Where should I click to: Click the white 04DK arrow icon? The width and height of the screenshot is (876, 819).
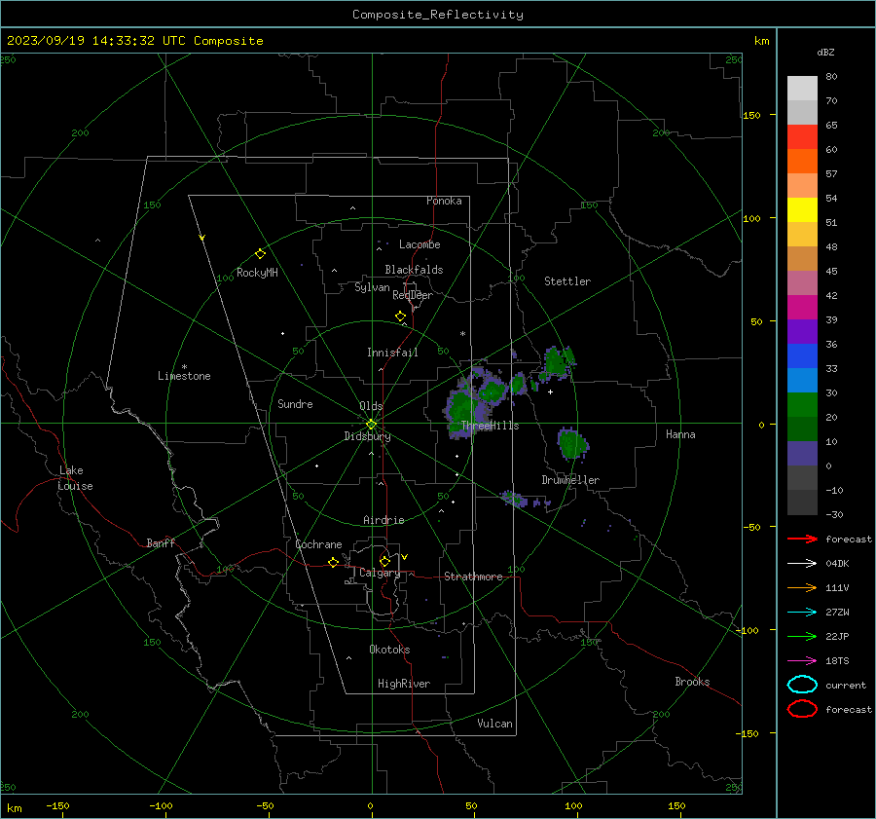pos(802,563)
